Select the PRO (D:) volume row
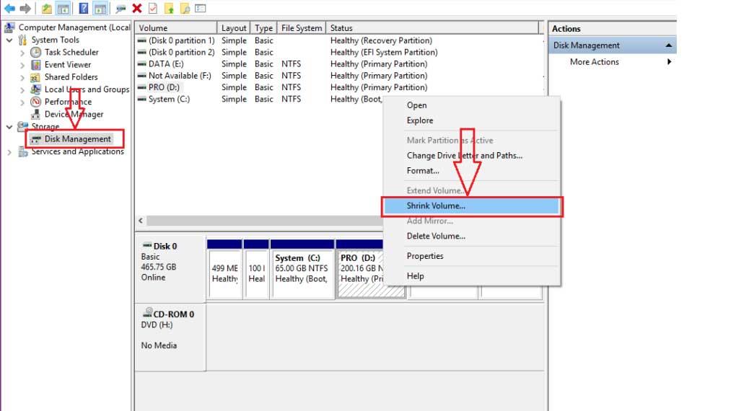736x411 pixels. click(339, 87)
